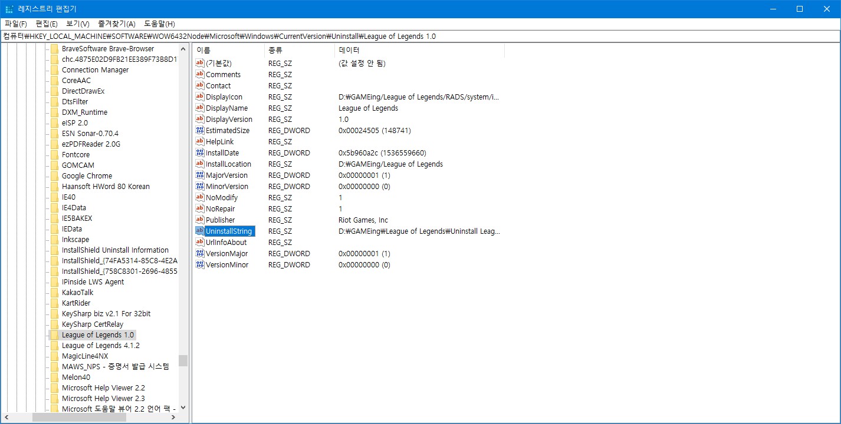The image size is (841, 424).
Task: Click the Publisher string value icon
Action: [200, 220]
